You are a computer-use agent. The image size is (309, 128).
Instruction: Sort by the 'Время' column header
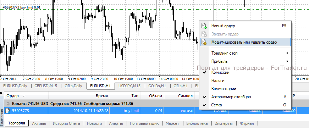click(79, 96)
